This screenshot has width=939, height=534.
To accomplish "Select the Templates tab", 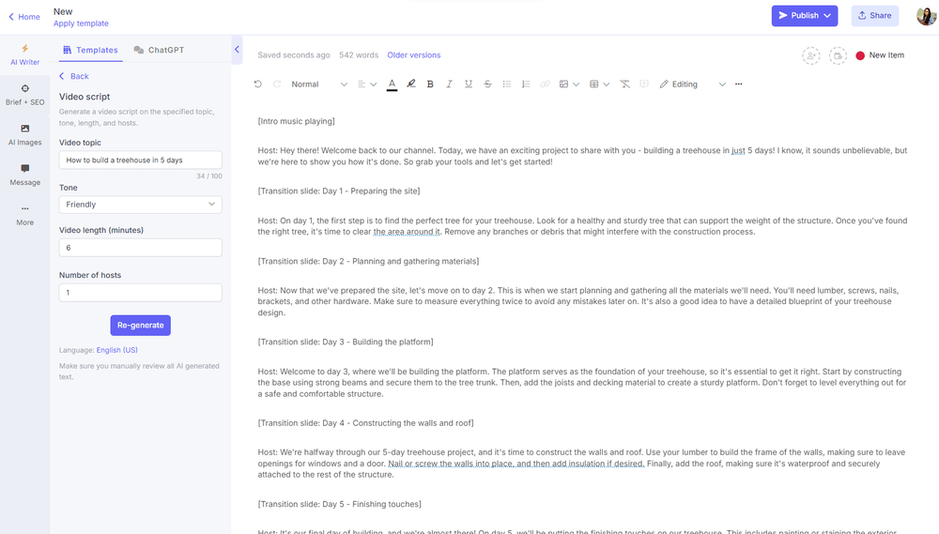I will coord(90,51).
